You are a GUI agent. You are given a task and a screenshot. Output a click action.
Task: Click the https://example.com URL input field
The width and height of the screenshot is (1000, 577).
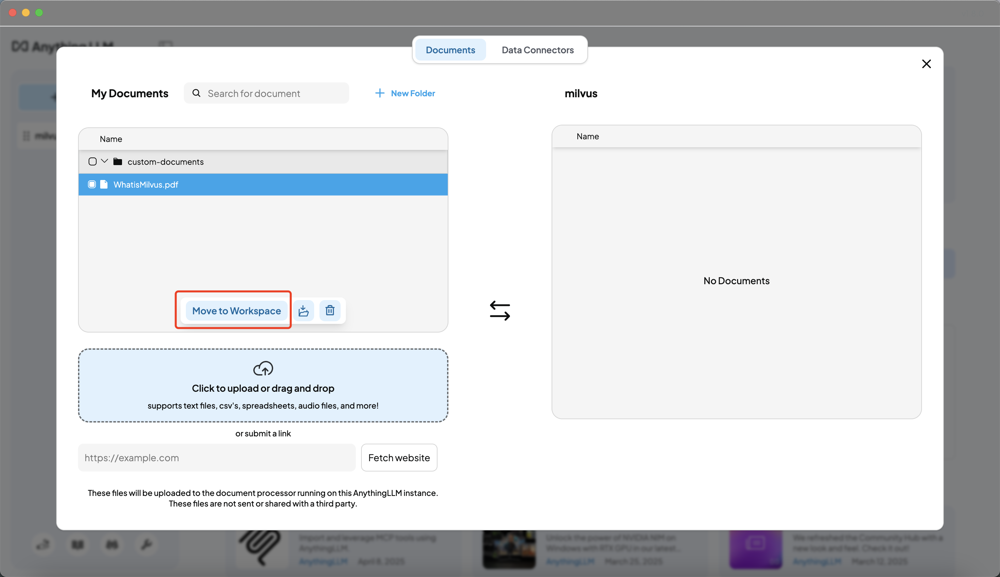(216, 457)
